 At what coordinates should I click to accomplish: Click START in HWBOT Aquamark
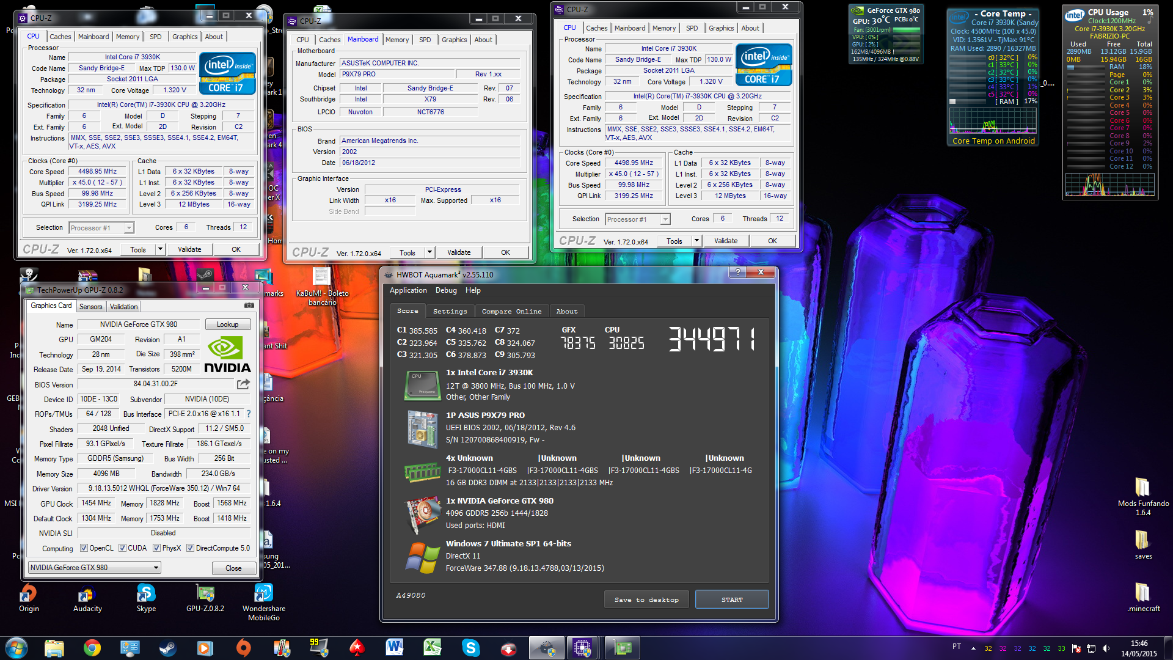pyautogui.click(x=732, y=600)
